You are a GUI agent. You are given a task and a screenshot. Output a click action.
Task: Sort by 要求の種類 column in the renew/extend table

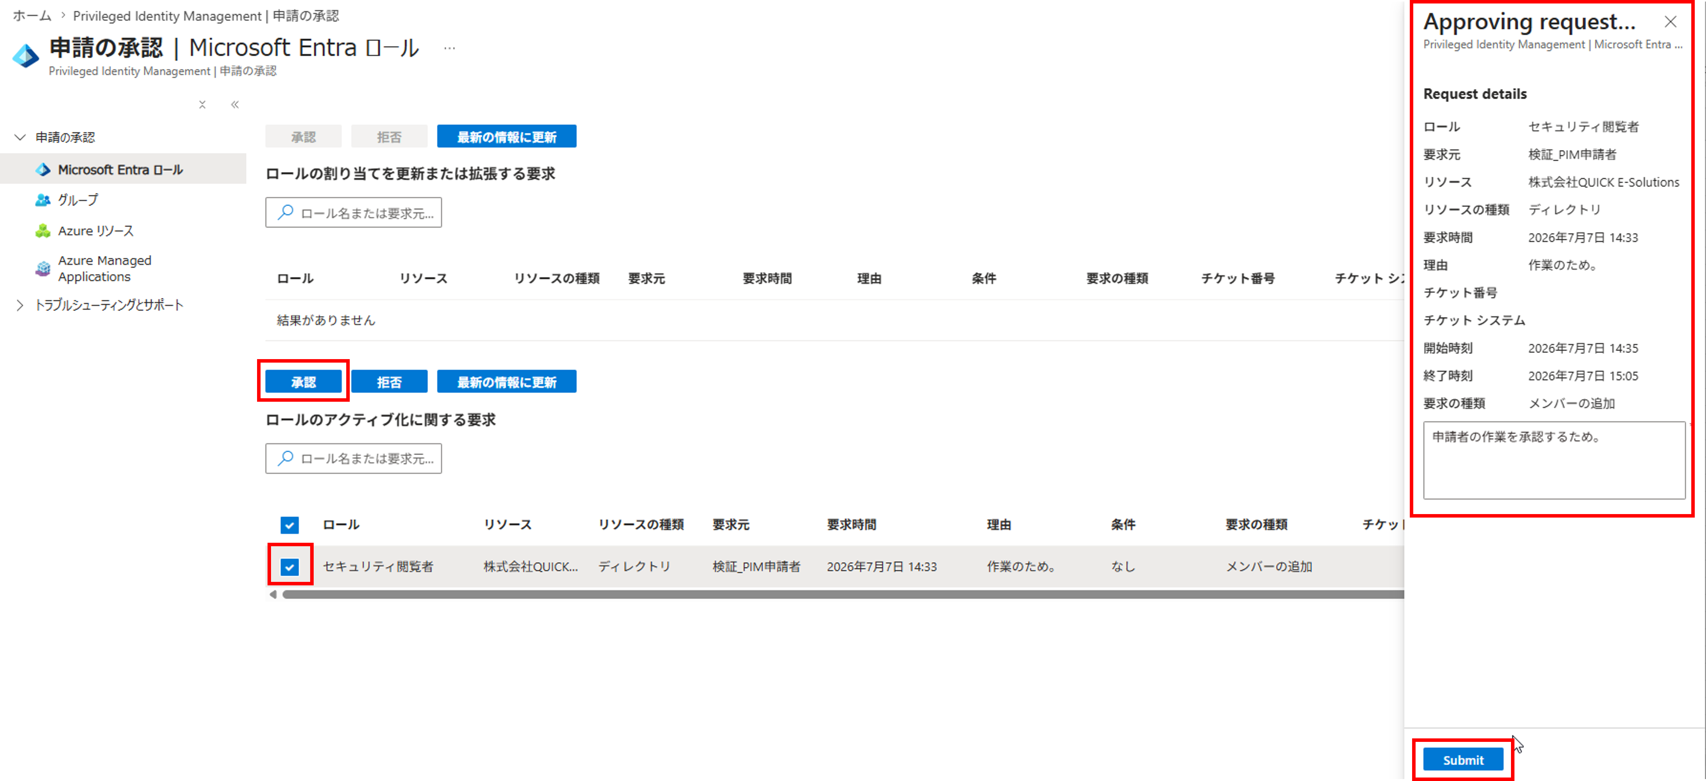[x=1117, y=279]
